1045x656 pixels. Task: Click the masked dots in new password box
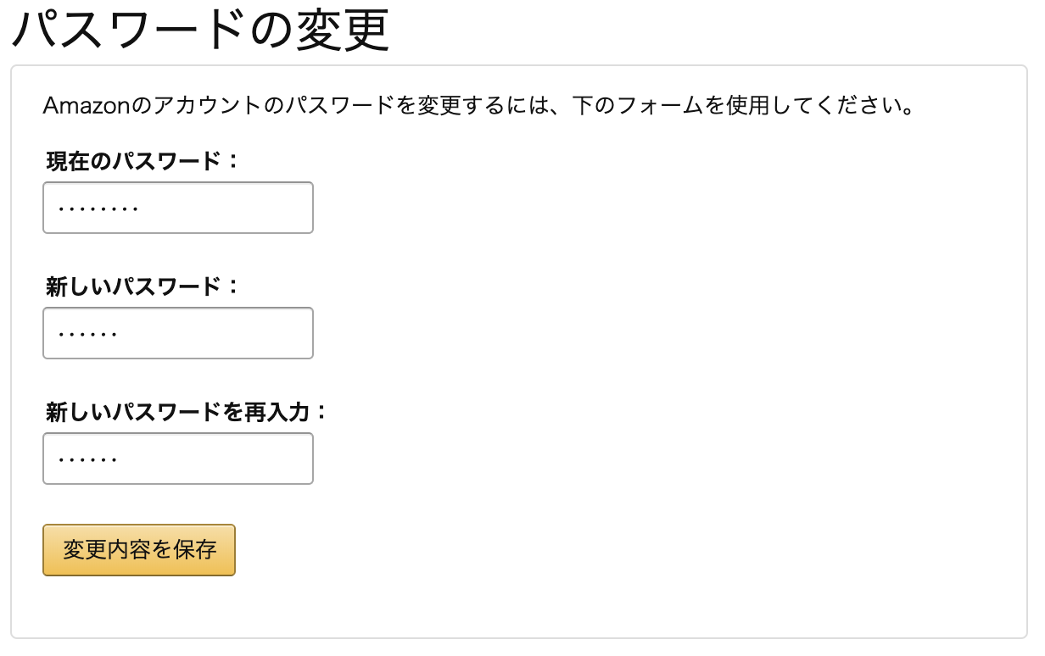coord(87,333)
